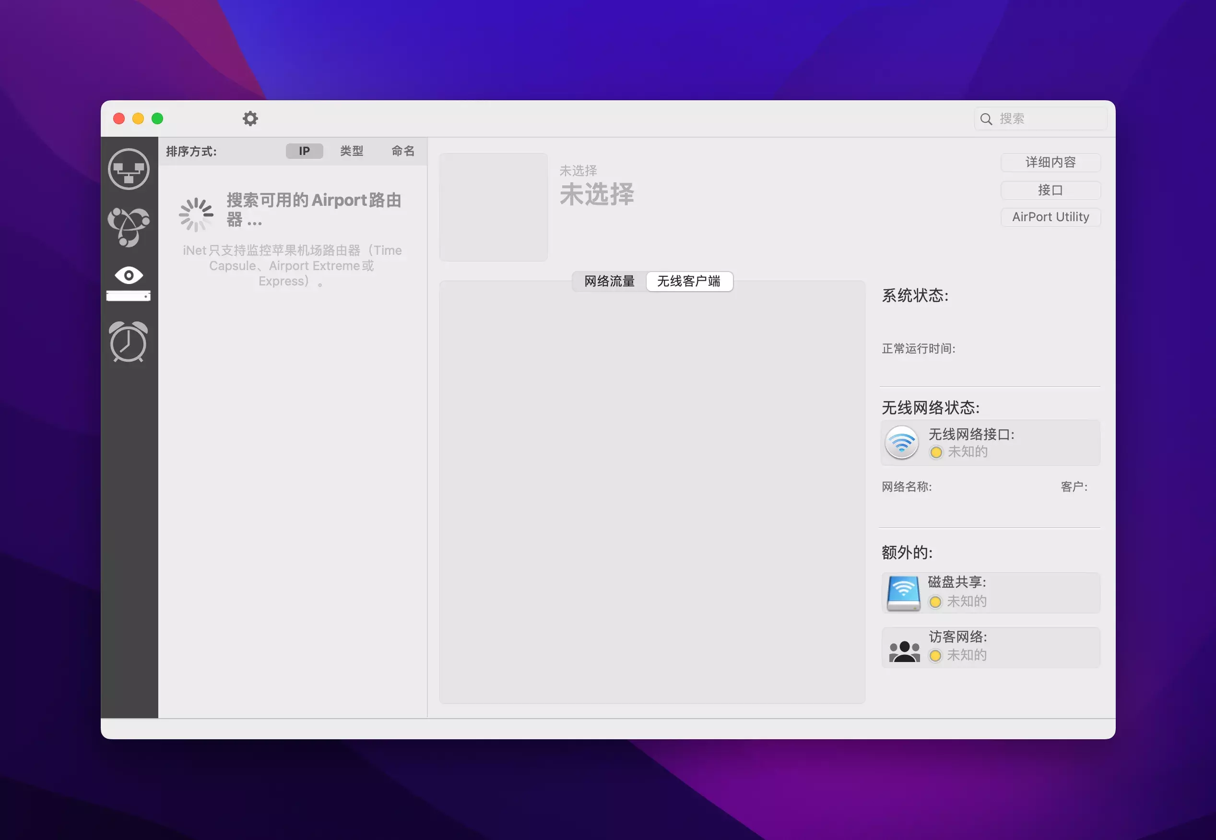Switch to the 无线客户端 tab
Viewport: 1216px width, 840px height.
pos(688,281)
